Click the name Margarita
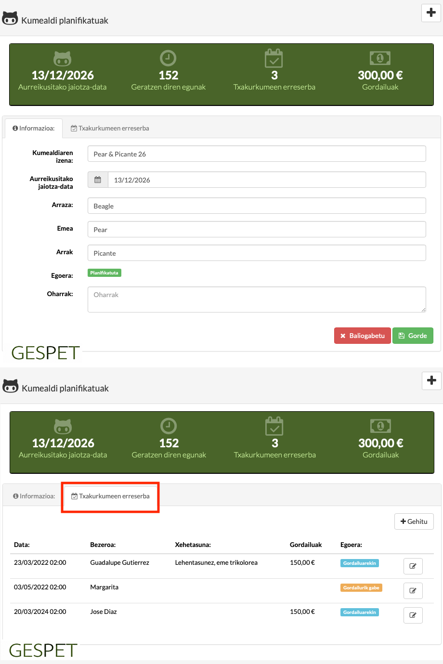Image resolution: width=443 pixels, height=664 pixels. pos(104,587)
